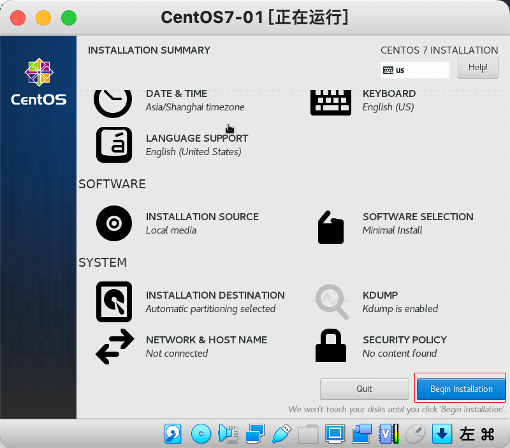Open the Software Selection package icon
510x448 pixels.
point(331,227)
